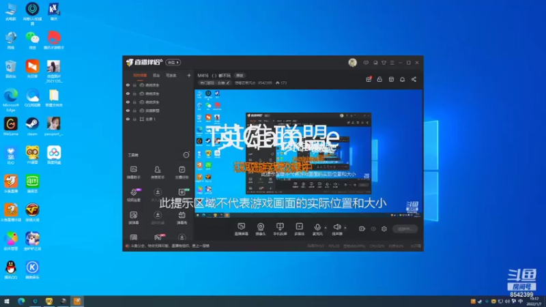546x307 pixels.
Task: Open the Windows Start menu
Action: pos(7,302)
